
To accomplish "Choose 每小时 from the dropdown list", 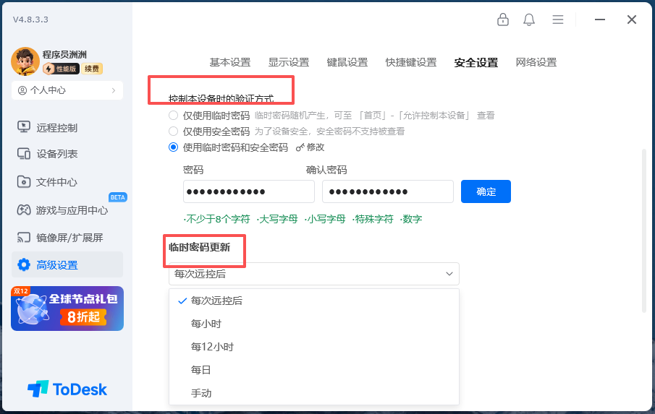I will pyautogui.click(x=313, y=324).
